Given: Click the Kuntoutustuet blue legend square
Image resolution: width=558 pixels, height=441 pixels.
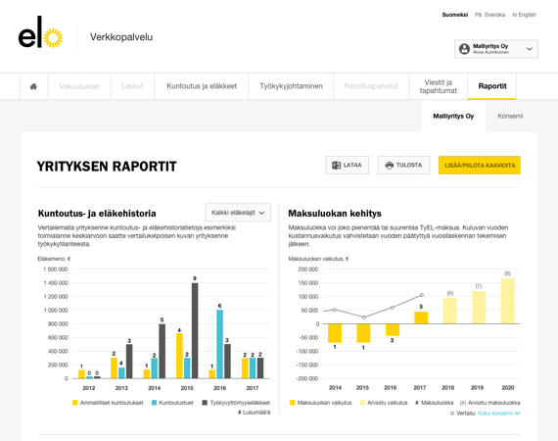Looking at the screenshot, I should (x=154, y=403).
